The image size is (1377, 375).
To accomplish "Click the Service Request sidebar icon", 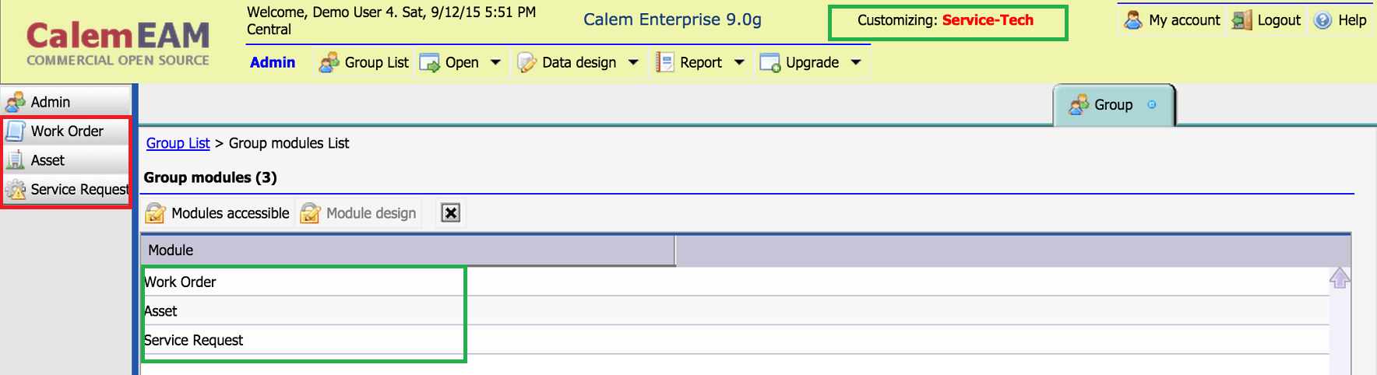I will [16, 190].
